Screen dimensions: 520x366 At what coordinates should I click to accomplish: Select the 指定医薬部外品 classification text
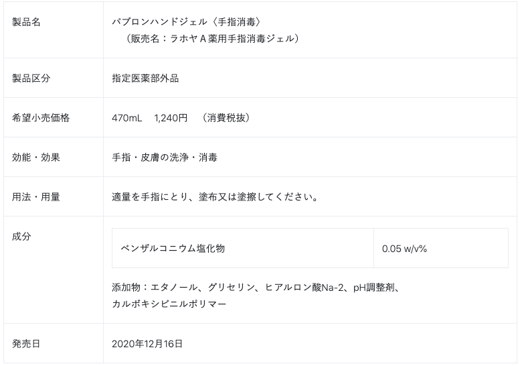tap(145, 78)
